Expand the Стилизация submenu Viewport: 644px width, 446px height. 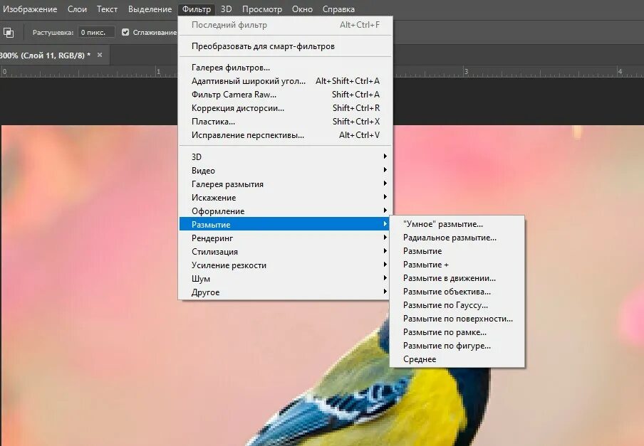click(x=284, y=252)
